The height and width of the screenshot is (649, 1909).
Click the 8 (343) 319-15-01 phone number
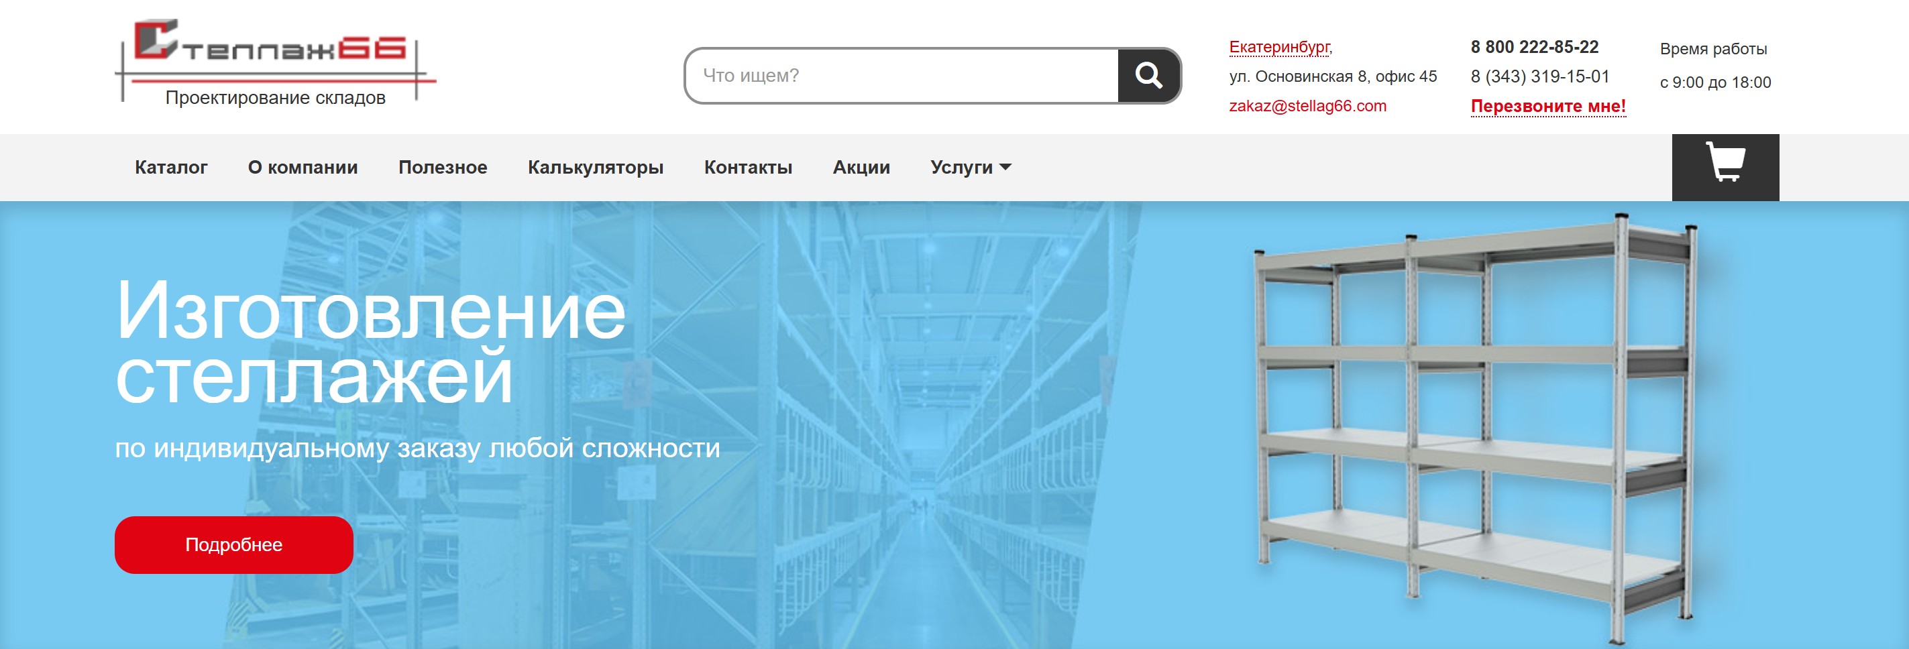(1540, 76)
